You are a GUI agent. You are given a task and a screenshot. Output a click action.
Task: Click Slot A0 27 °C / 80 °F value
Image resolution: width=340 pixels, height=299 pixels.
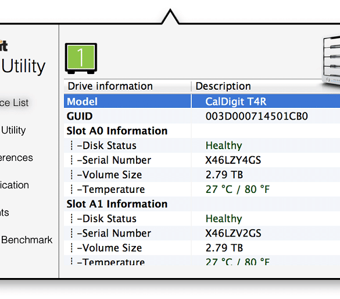[x=238, y=189]
